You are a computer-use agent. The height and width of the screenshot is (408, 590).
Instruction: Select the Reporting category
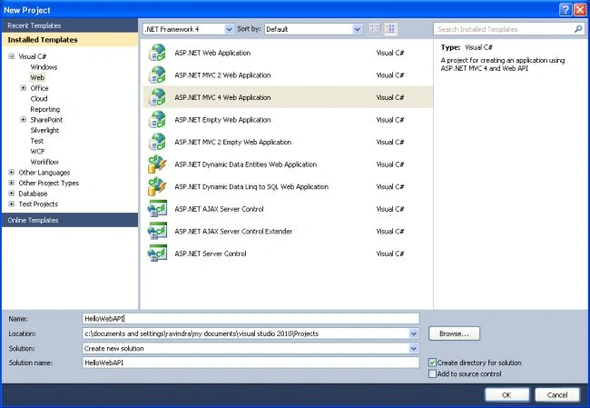coord(45,109)
